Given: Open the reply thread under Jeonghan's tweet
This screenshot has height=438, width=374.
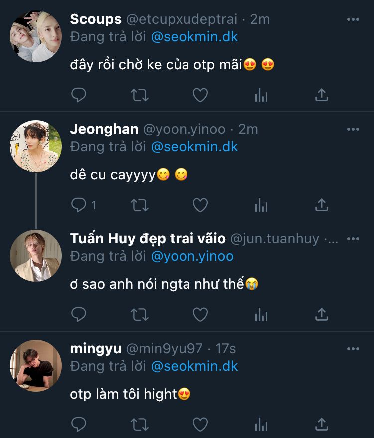Looking at the screenshot, I should click(x=84, y=205).
